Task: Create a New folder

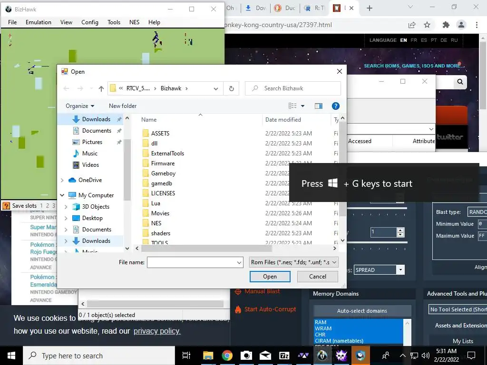Action: [x=123, y=106]
